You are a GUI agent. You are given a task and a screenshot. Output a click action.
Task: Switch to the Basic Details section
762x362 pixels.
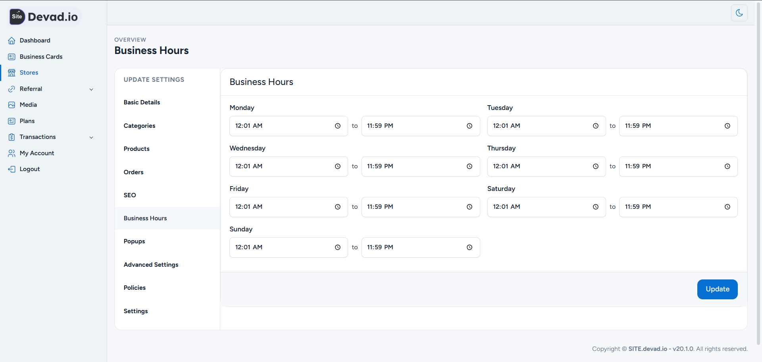coord(142,102)
